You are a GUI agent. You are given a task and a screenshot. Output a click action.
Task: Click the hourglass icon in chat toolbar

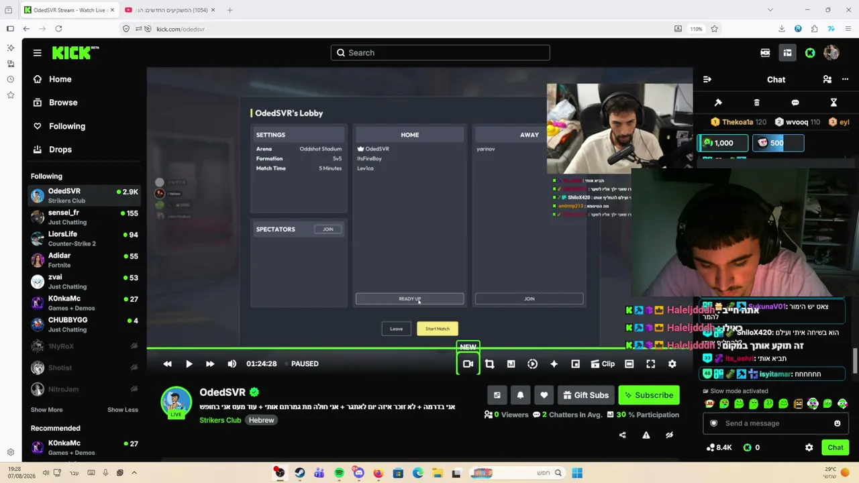pos(833,103)
